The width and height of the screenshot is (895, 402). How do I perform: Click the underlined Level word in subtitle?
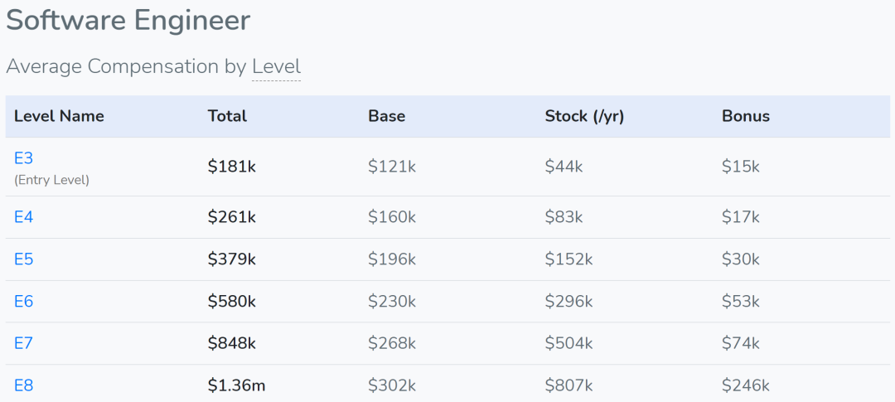276,67
